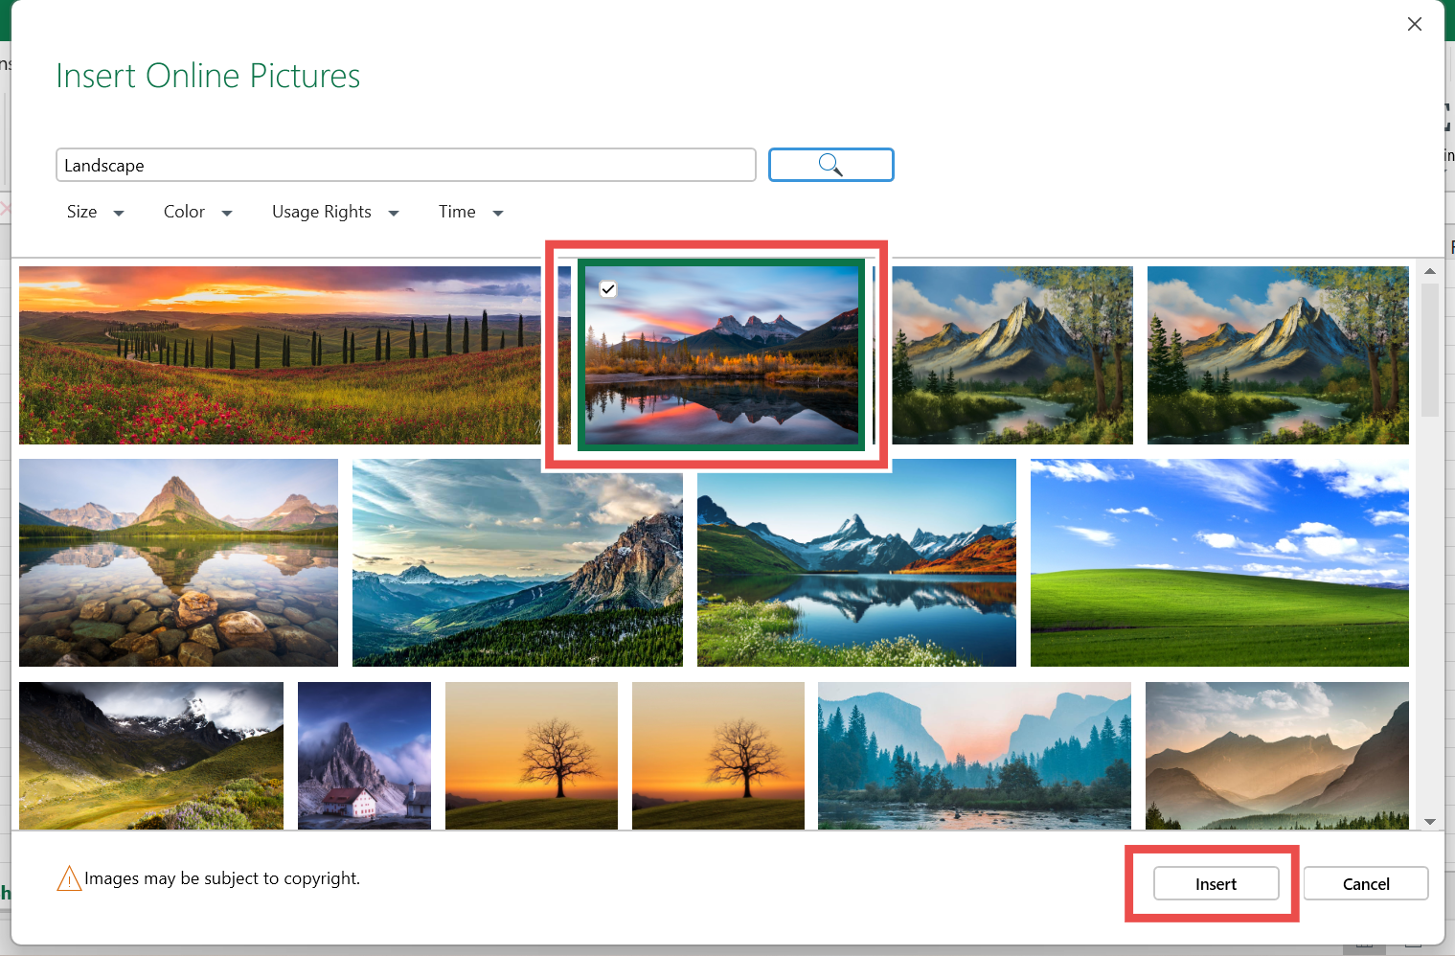Screen dimensions: 1455x956
Task: Click the Landscape search text field
Action: click(x=405, y=165)
